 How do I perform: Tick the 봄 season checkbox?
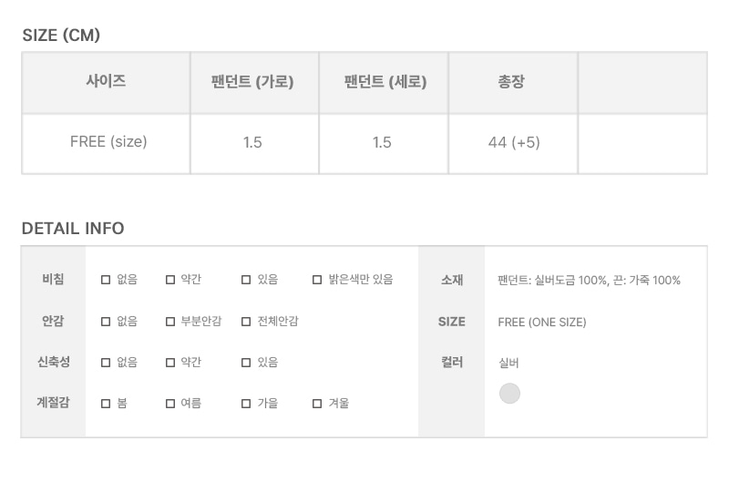(x=106, y=403)
